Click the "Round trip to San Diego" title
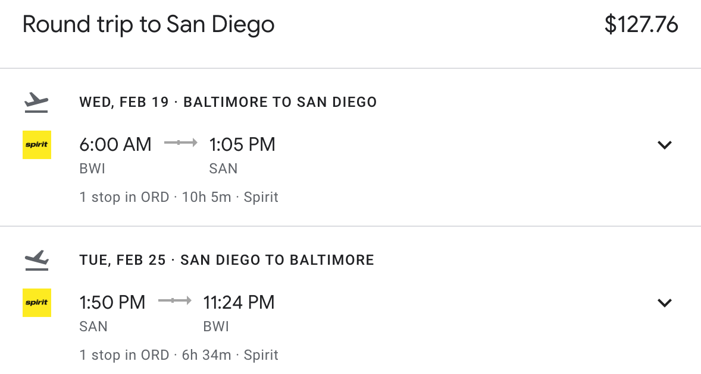This screenshot has height=374, width=701. 149,25
